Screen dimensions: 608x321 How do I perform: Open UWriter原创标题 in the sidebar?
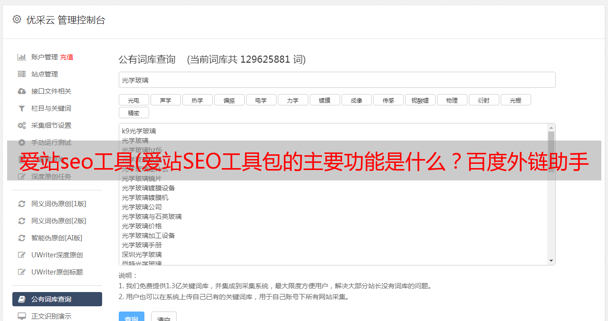57,272
